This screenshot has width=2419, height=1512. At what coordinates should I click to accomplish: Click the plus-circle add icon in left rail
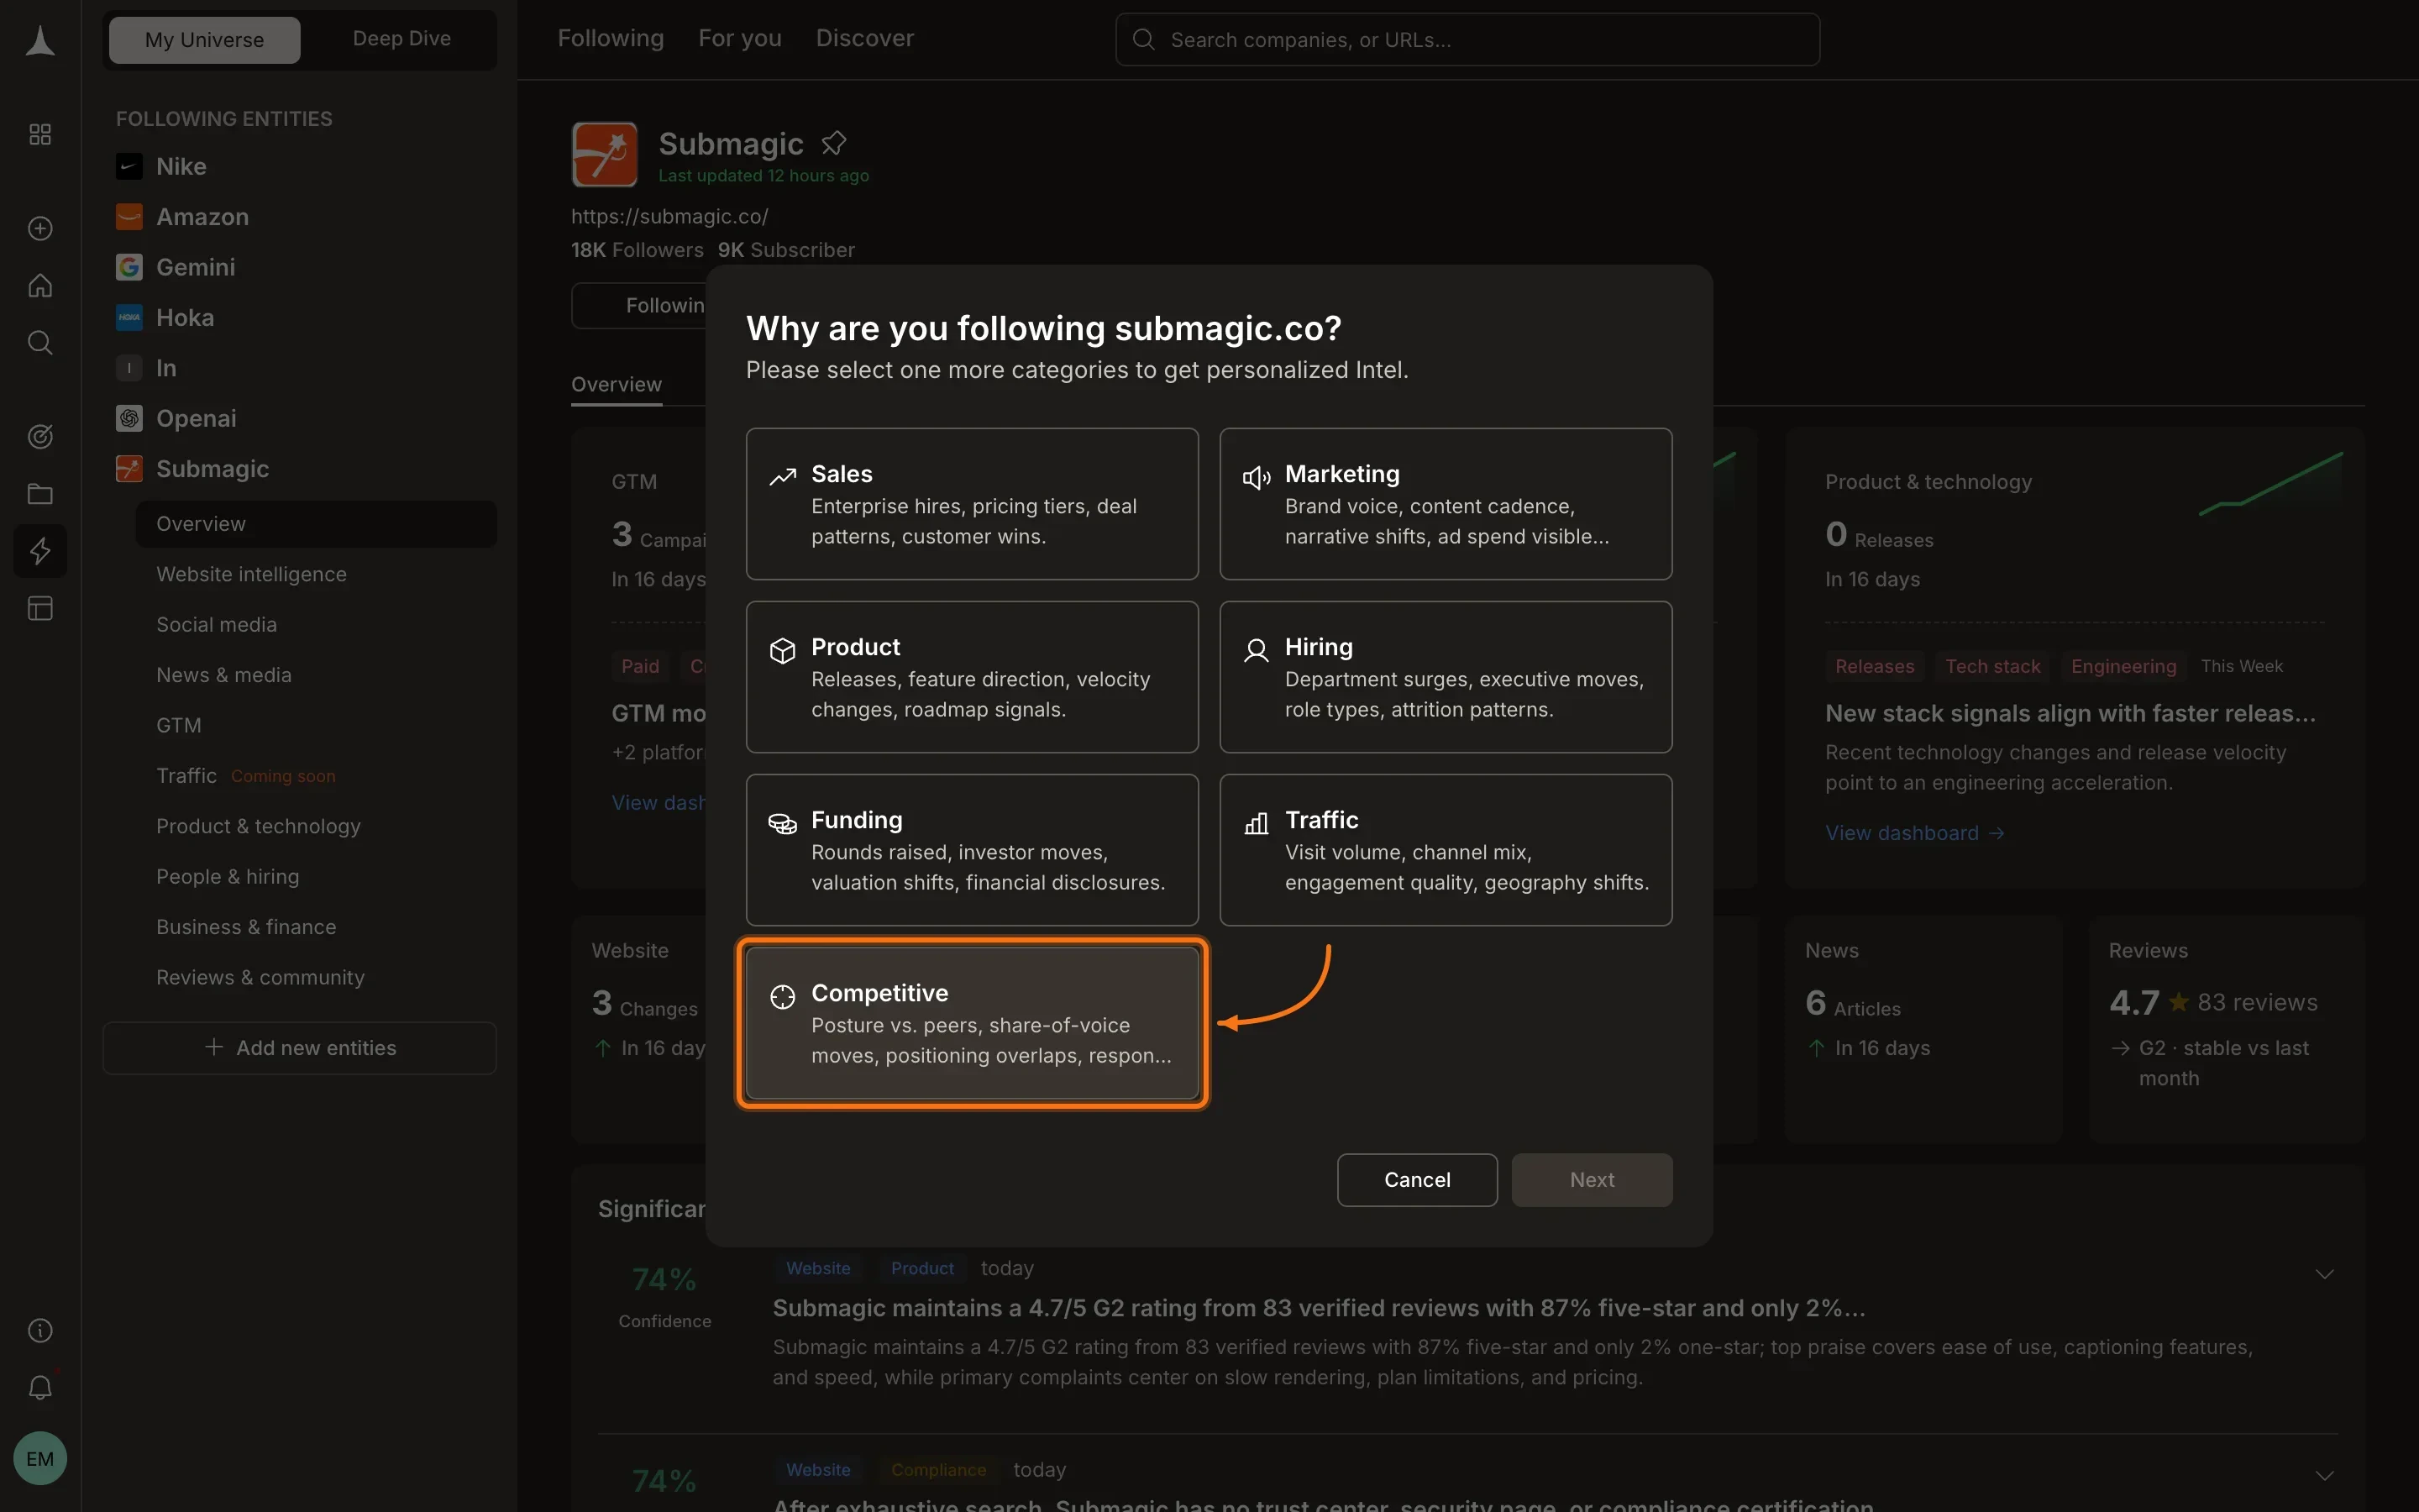pos(40,229)
